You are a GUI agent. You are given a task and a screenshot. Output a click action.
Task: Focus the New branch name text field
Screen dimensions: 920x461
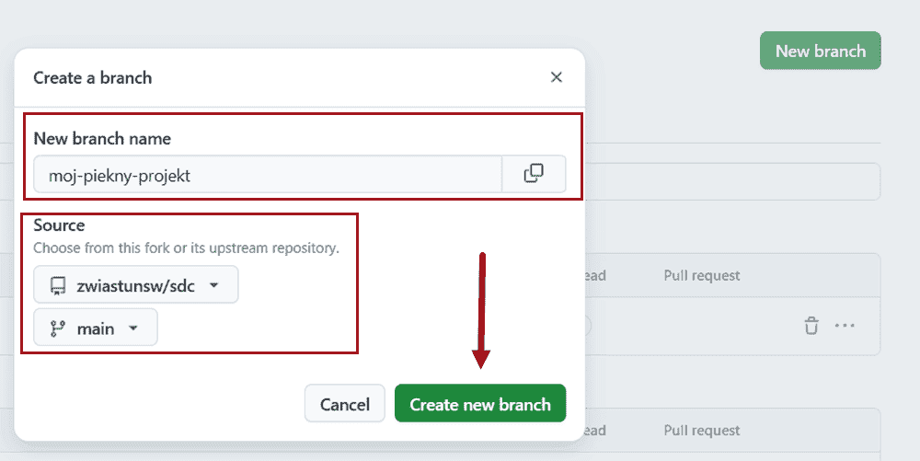pos(267,174)
